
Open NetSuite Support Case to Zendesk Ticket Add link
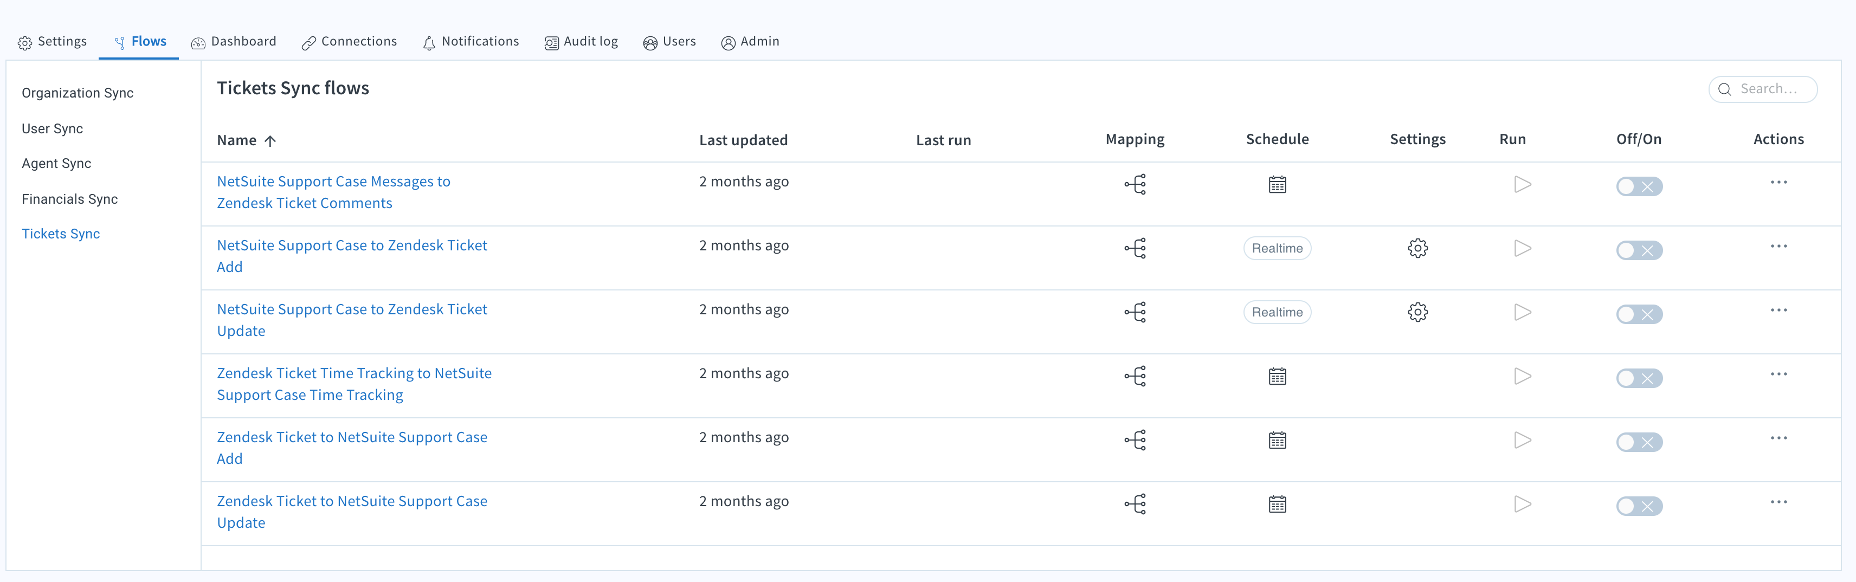(352, 256)
